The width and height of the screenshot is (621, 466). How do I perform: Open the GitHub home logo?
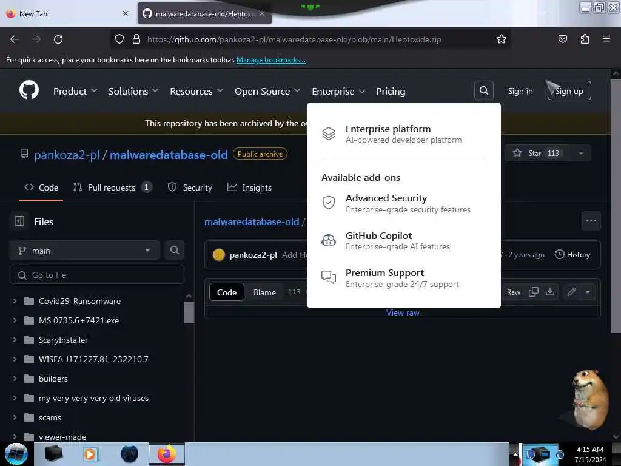click(x=29, y=91)
